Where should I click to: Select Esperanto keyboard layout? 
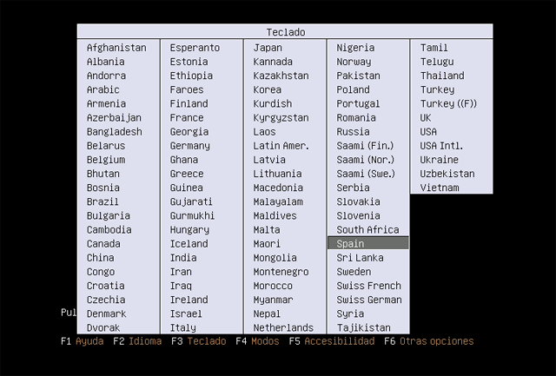pos(195,48)
